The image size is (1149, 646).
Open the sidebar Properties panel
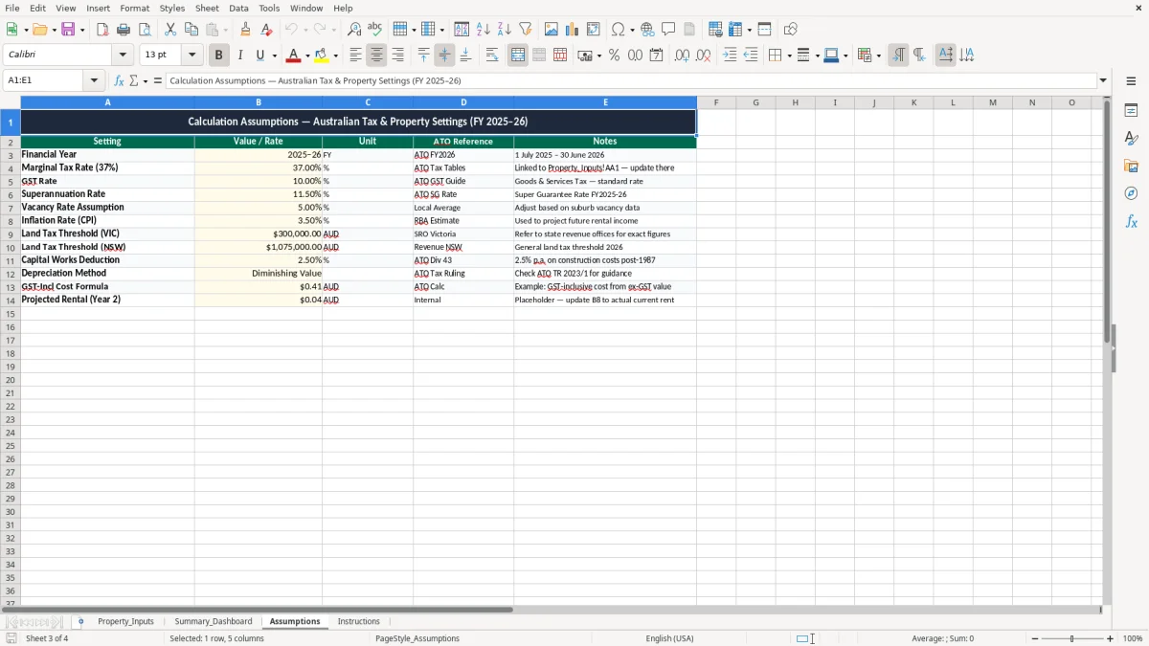tap(1131, 111)
